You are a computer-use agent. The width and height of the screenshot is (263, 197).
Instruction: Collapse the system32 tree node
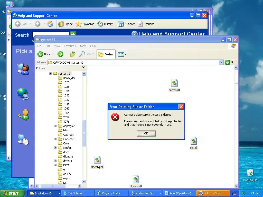[50, 74]
